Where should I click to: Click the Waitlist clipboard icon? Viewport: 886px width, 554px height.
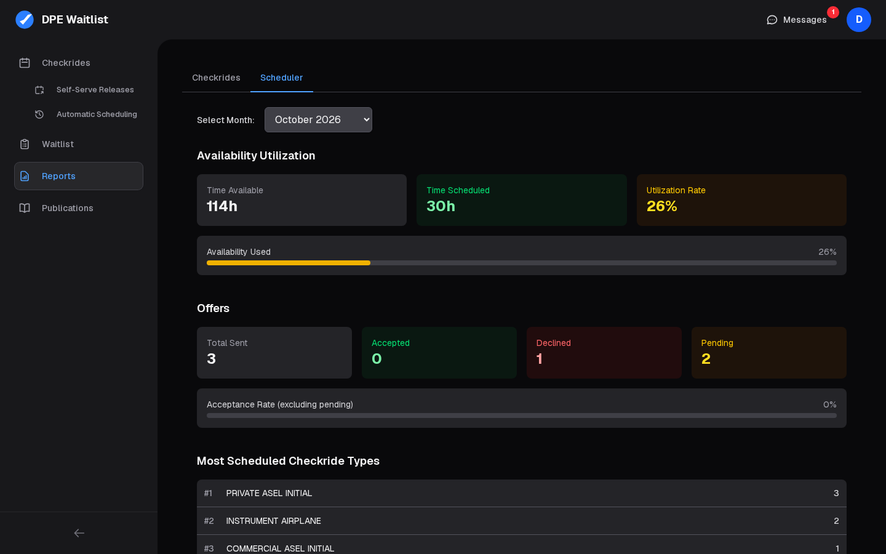coord(25,144)
